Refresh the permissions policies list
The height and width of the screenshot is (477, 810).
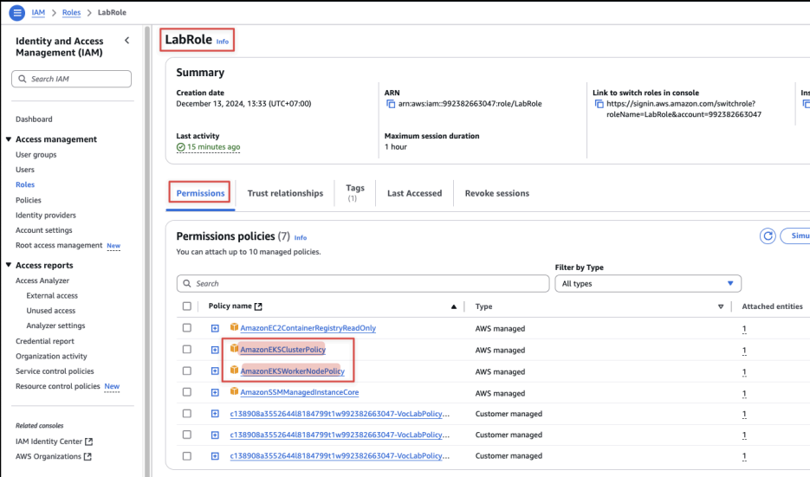click(768, 236)
